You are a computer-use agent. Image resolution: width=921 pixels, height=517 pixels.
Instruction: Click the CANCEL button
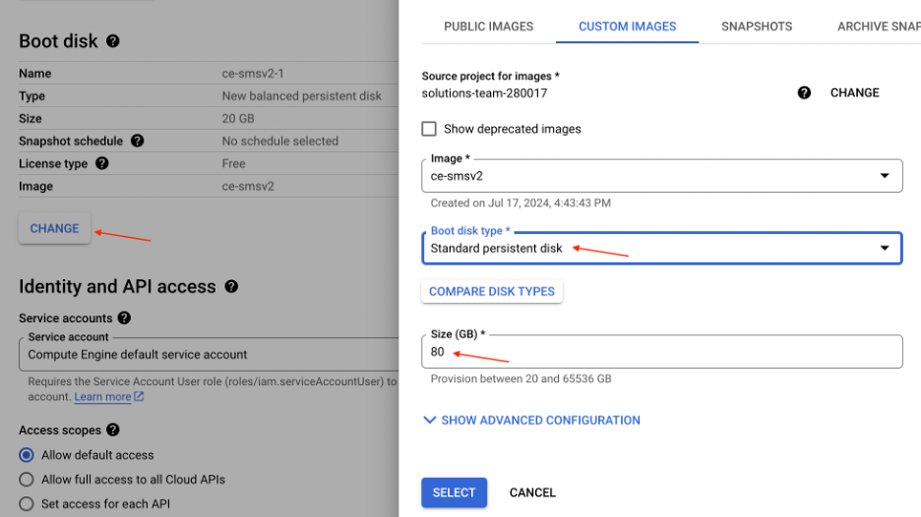point(532,492)
